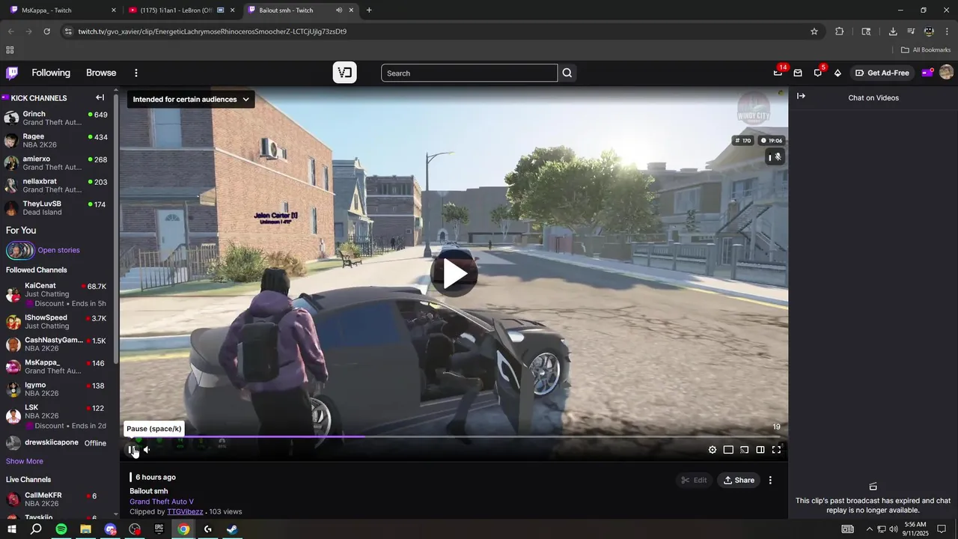Open Ragee NBA 2K26 channel
958x539 pixels.
click(56, 141)
